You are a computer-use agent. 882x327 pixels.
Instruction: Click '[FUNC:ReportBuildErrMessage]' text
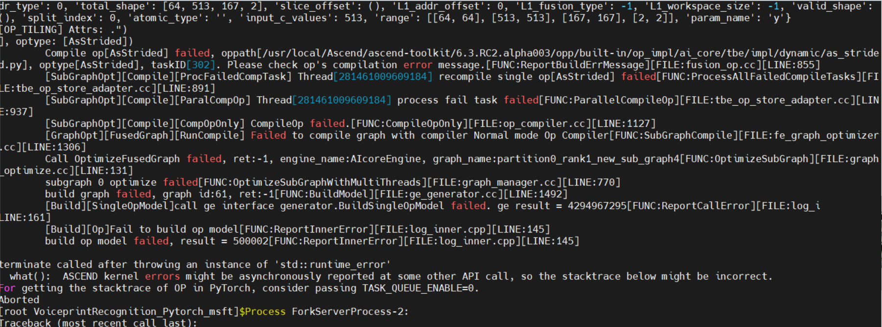coord(568,65)
